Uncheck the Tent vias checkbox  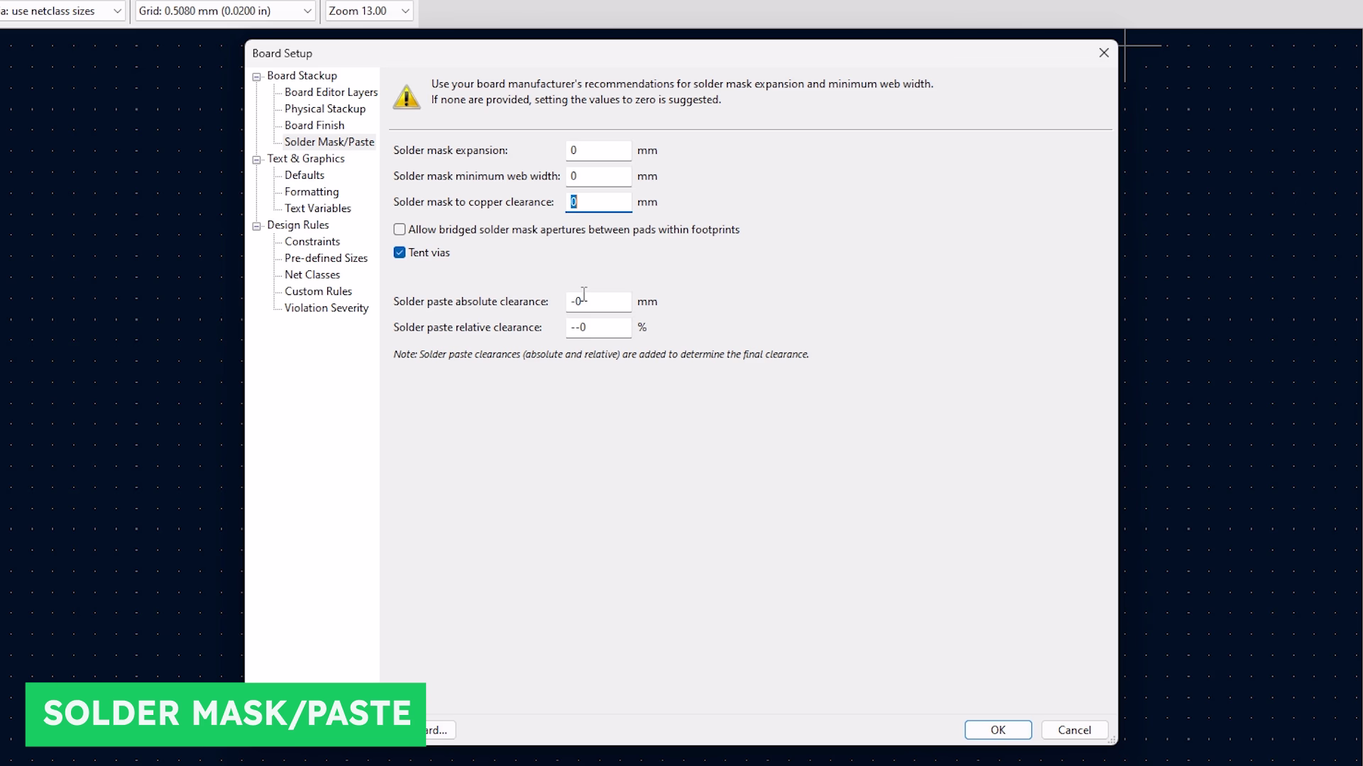tap(400, 252)
